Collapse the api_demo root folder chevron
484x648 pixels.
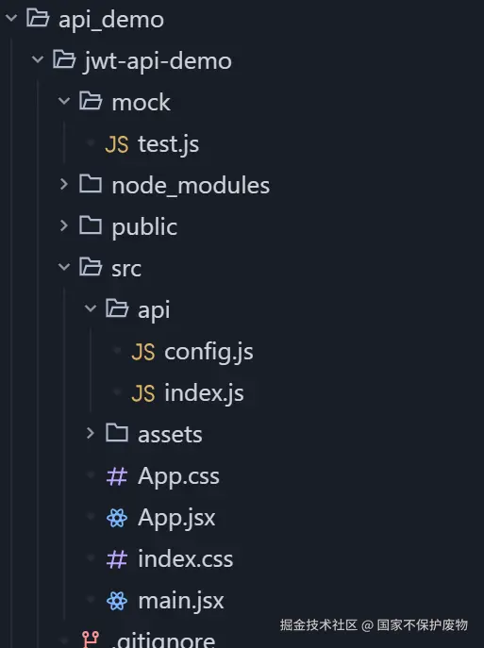[11, 18]
